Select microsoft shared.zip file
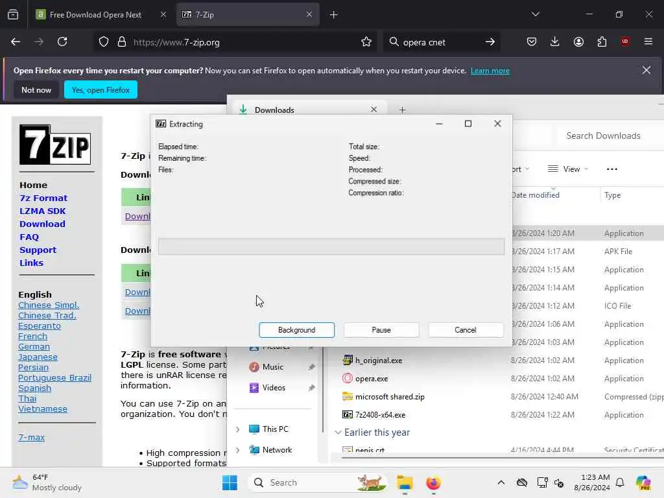This screenshot has width=664, height=498. pyautogui.click(x=390, y=397)
